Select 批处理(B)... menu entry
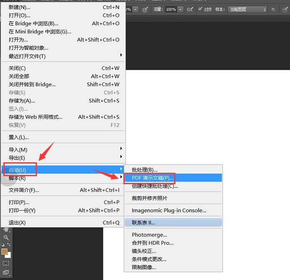 coord(144,170)
